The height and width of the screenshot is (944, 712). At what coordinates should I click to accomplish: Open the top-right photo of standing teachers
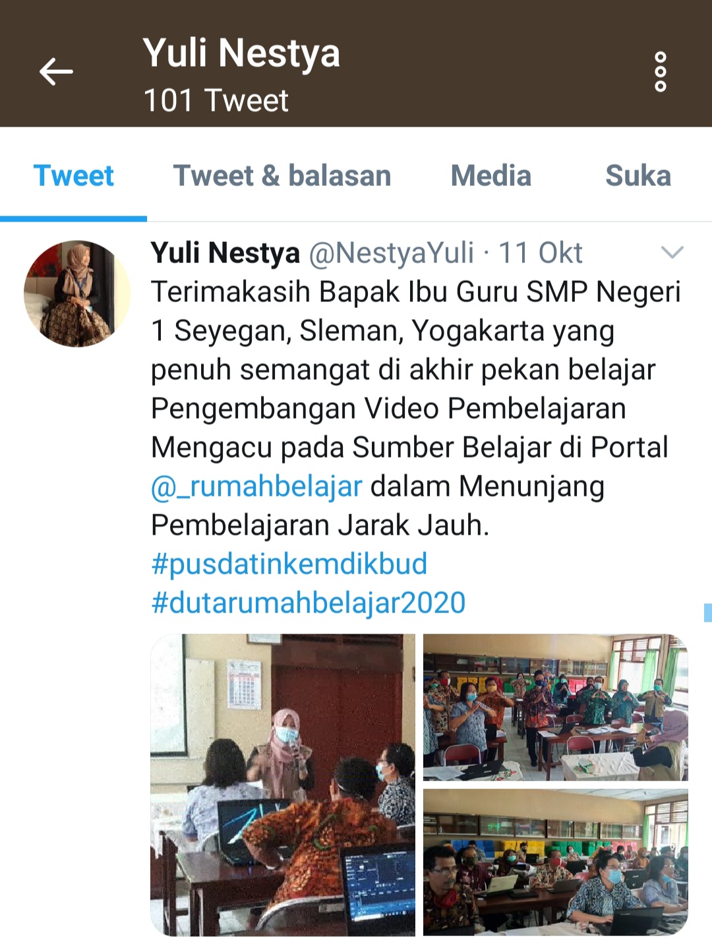[555, 707]
